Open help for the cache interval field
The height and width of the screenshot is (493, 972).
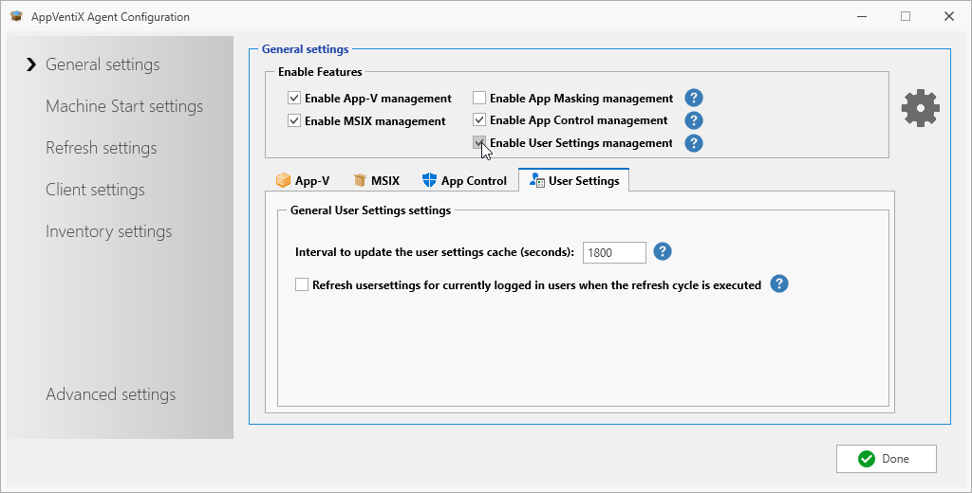click(x=664, y=251)
